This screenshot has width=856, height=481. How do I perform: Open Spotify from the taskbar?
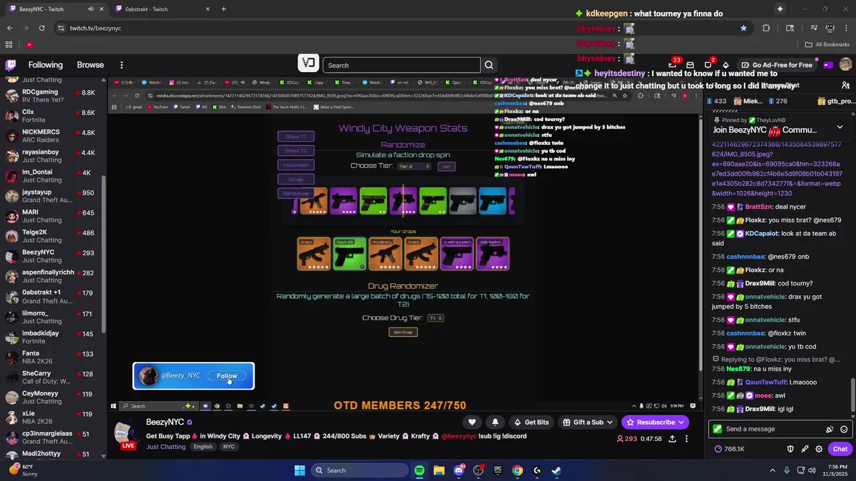pyautogui.click(x=419, y=470)
